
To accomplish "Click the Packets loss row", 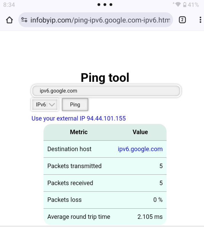I will [105, 200].
